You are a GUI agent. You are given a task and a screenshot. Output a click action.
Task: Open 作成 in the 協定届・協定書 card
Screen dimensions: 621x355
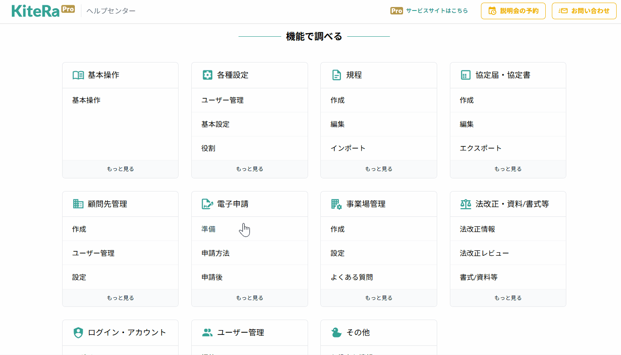click(x=467, y=100)
